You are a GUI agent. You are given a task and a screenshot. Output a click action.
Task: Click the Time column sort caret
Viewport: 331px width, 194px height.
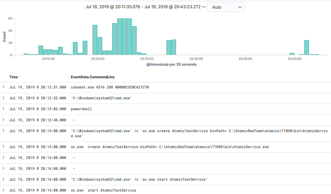(19, 76)
